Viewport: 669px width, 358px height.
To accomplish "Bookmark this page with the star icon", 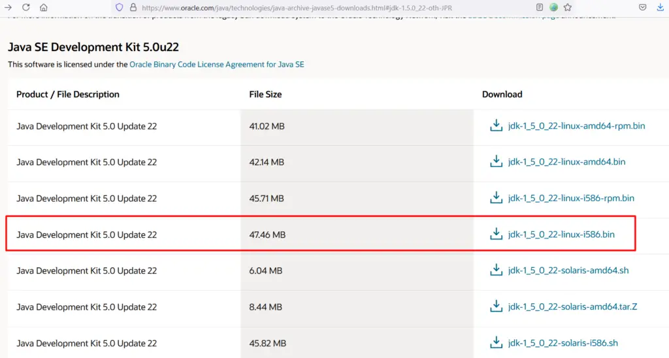I will pyautogui.click(x=568, y=7).
